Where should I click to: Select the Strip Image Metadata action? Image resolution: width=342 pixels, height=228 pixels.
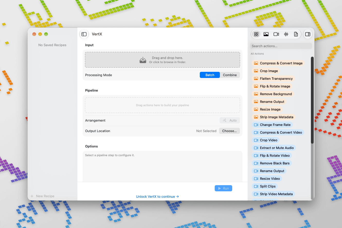(274, 117)
